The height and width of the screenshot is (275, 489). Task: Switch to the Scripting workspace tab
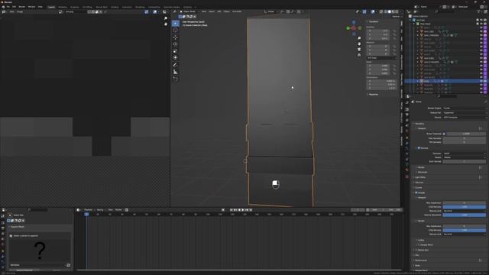188,7
